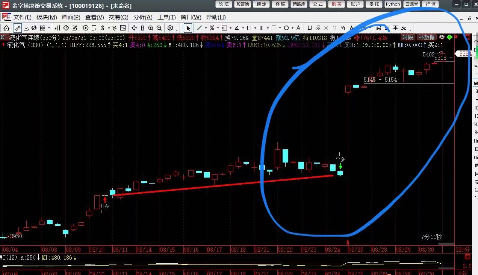
Task: Click the vertical ruler scale icon
Action: click(142, 28)
